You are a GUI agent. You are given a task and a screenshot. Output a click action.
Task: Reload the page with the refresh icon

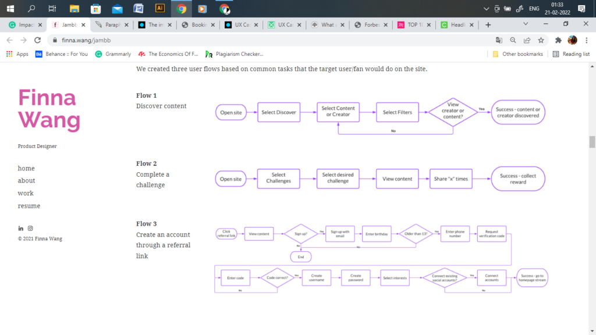38,40
